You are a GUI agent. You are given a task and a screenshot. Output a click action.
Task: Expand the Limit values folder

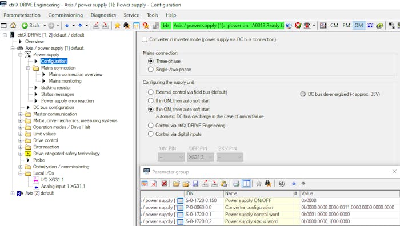point(21,134)
